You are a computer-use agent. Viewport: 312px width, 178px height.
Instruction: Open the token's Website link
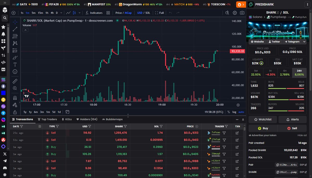coord(257,42)
